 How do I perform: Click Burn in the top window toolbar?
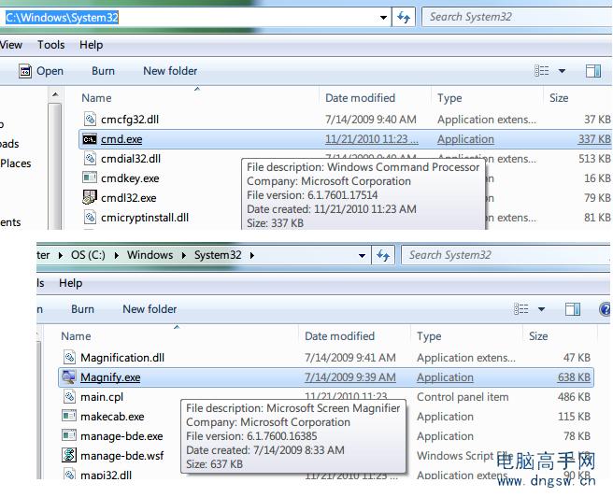coord(103,71)
